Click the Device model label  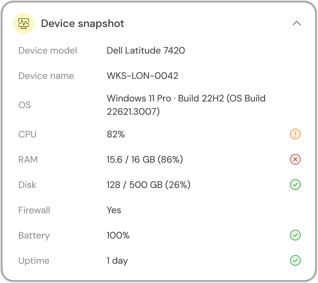pos(48,51)
